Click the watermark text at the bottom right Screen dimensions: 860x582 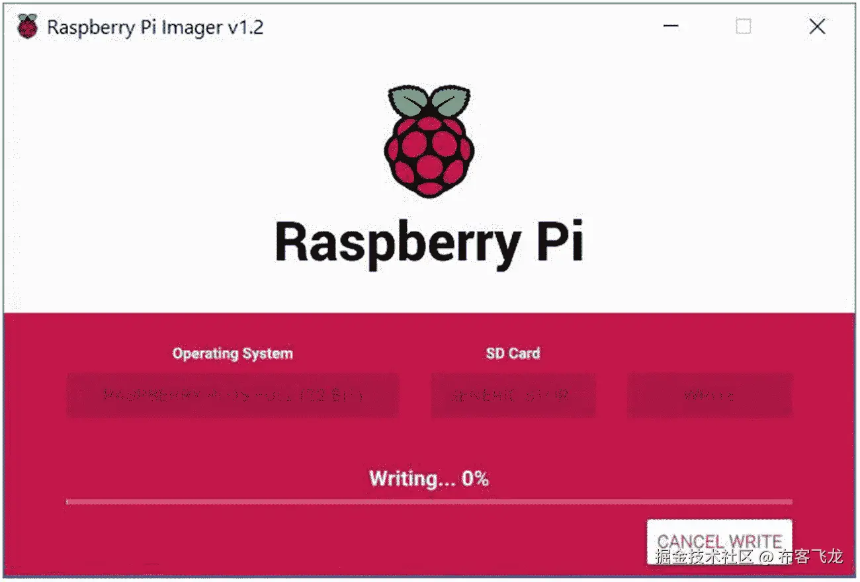(x=750, y=556)
